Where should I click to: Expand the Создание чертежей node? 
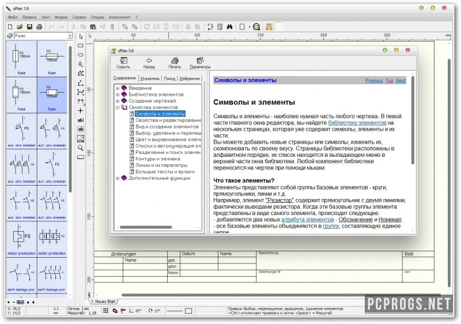pos(118,101)
